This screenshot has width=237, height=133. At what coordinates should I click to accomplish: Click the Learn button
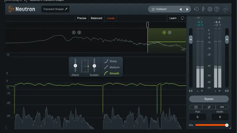(173, 18)
